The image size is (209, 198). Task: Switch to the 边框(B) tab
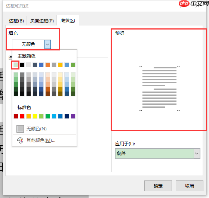click(16, 21)
